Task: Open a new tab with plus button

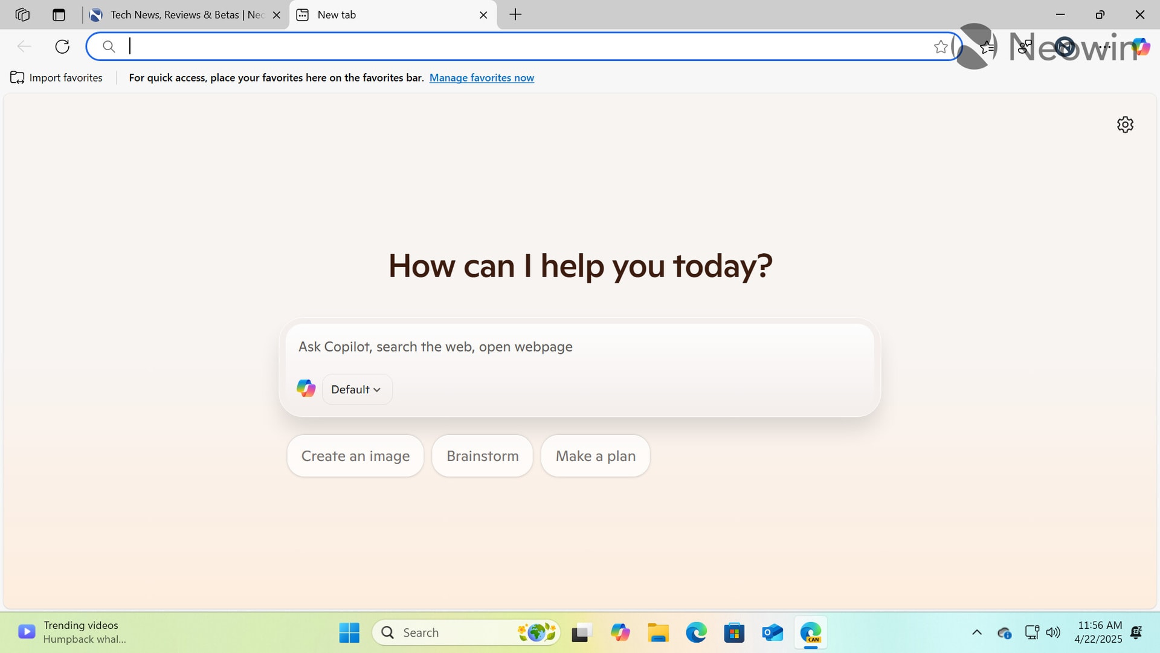Action: 515,14
